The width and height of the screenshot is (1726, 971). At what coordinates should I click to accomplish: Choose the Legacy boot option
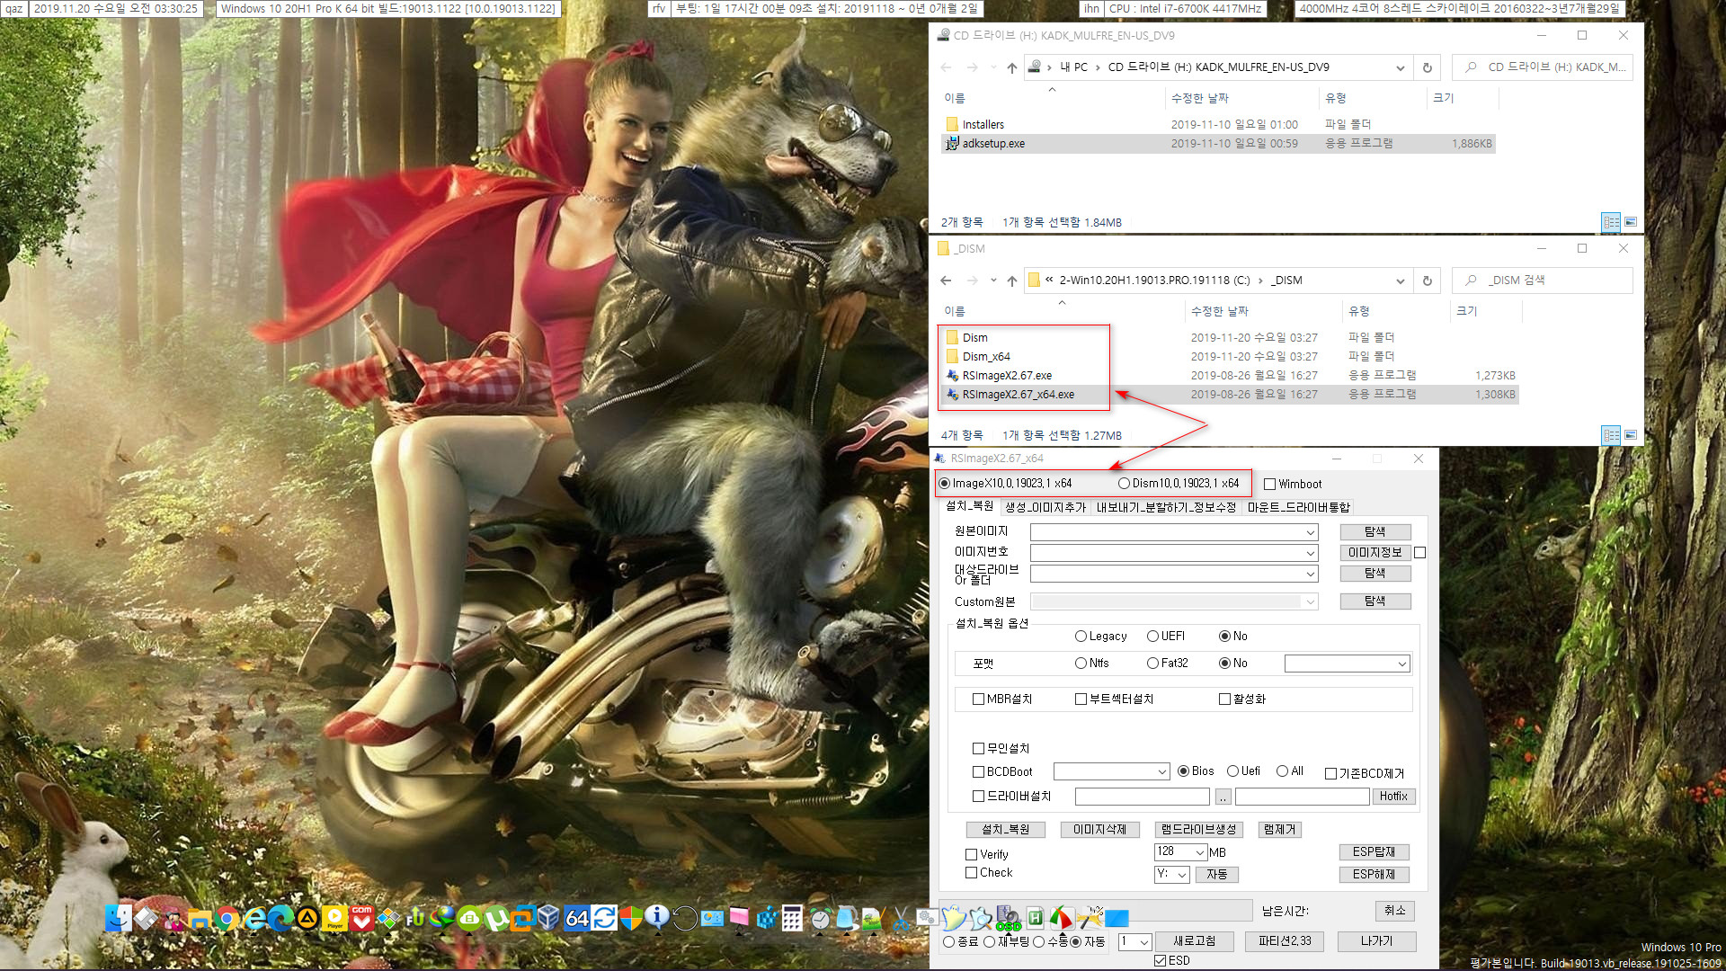pos(1081,637)
